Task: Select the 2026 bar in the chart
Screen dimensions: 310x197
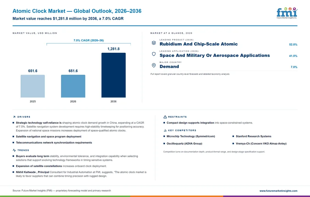Action: point(73,86)
